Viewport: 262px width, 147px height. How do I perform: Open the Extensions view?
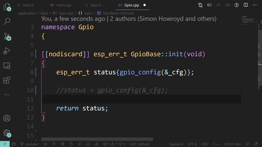7,80
